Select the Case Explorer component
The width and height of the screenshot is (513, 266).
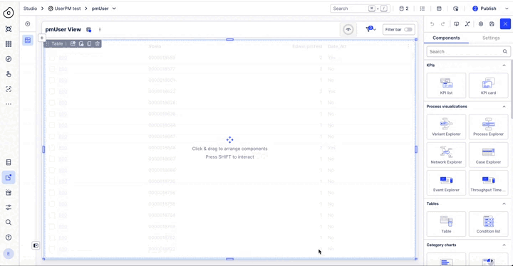click(489, 155)
